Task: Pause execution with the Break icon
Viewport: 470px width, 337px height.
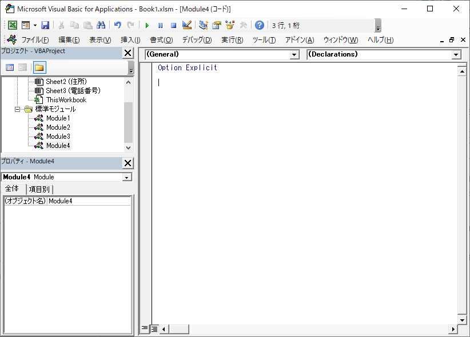Action: 160,26
